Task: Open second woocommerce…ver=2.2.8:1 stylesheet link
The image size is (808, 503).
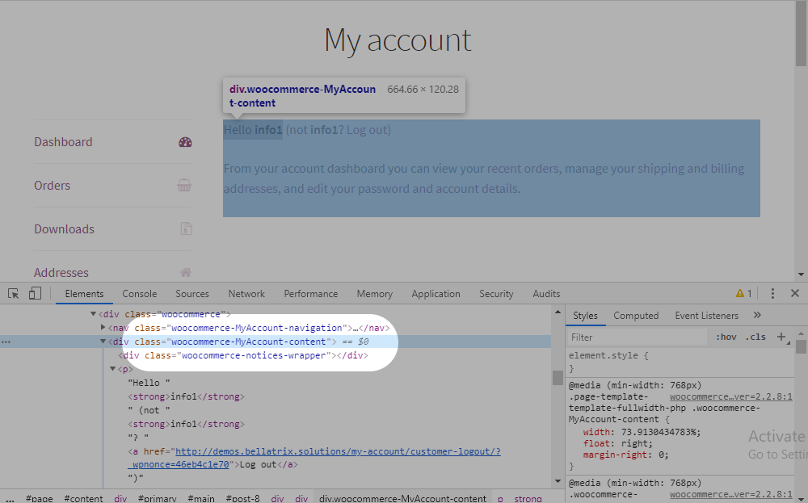Action: click(x=731, y=494)
